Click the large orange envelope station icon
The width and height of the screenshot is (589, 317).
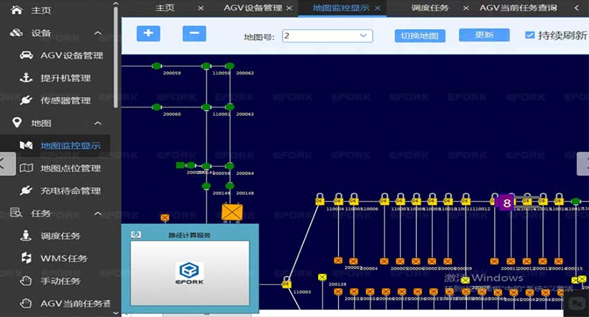(x=231, y=212)
